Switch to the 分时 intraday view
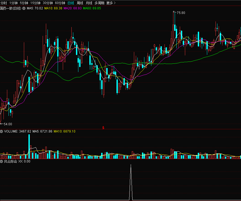 point(3,3)
